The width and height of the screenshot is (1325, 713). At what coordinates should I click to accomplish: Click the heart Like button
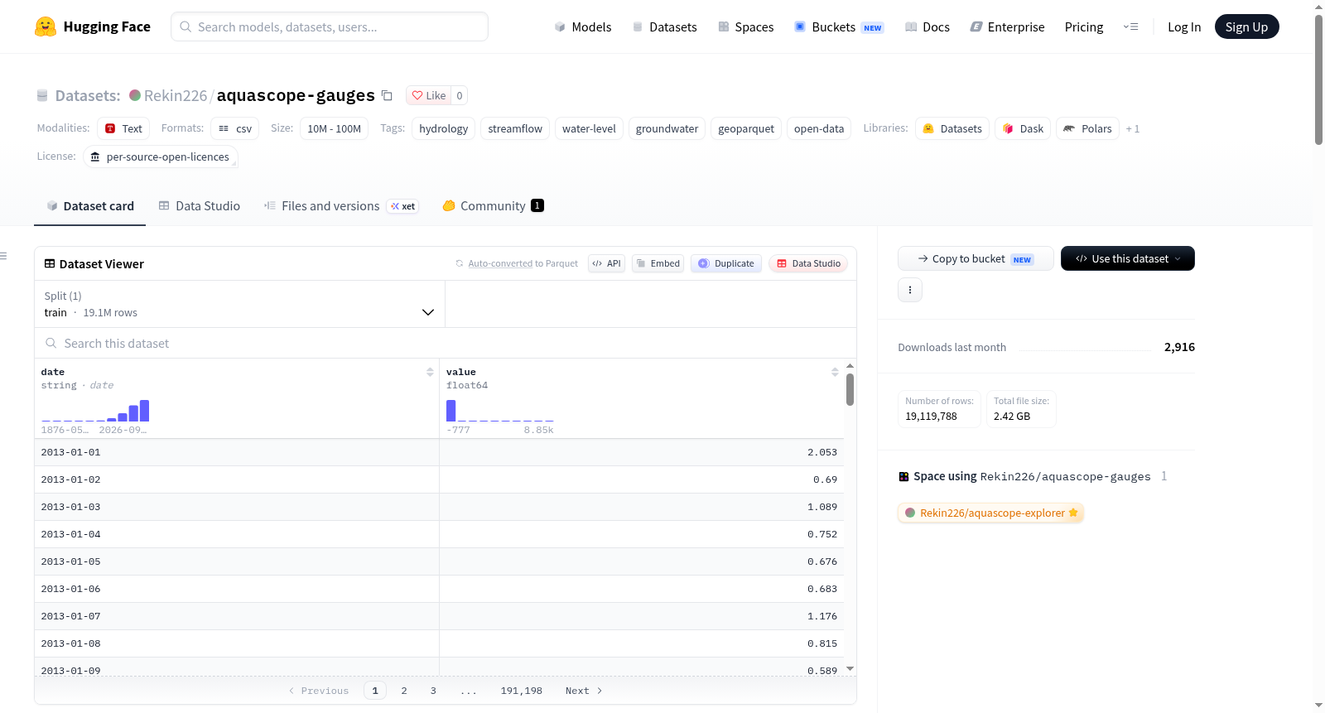coord(429,95)
